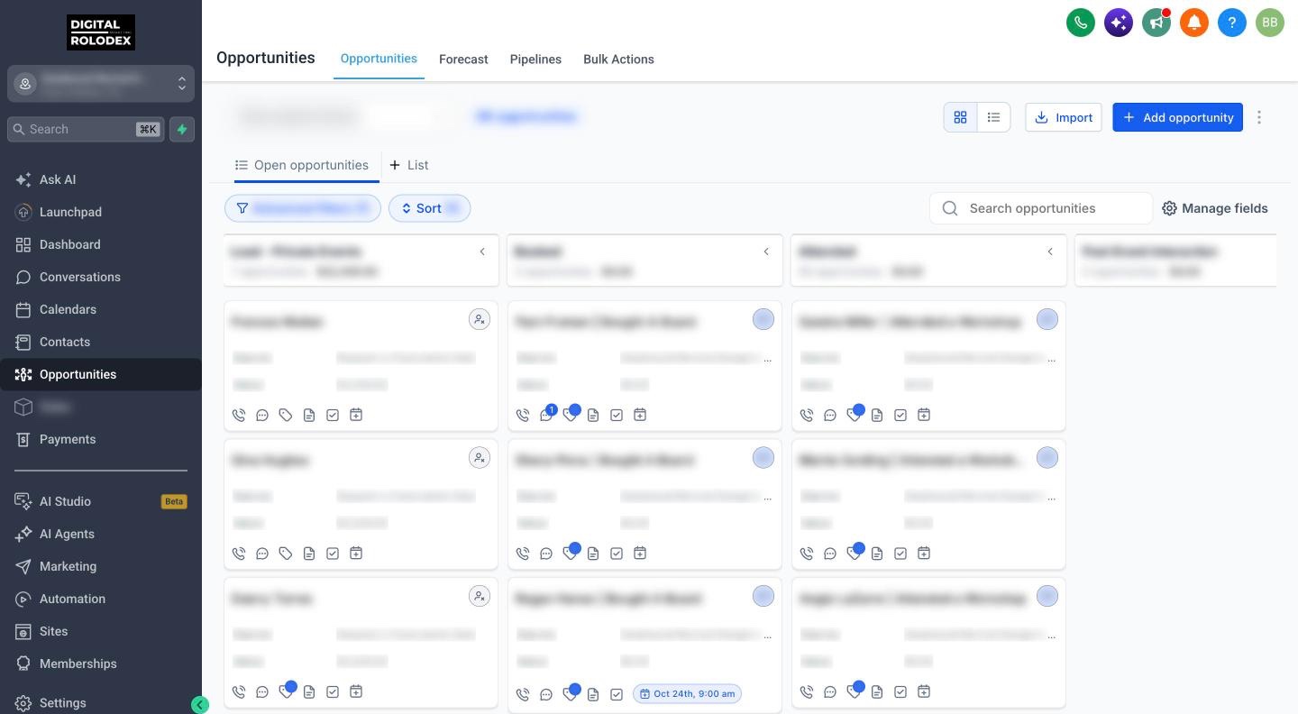
Task: Open the megaphone announcements icon
Action: coord(1156,23)
